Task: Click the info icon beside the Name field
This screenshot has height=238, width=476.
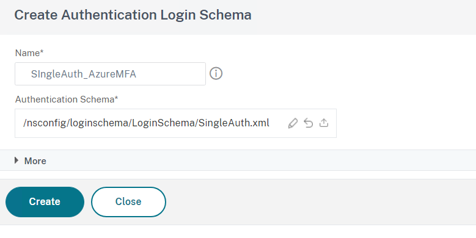Action: [x=216, y=74]
